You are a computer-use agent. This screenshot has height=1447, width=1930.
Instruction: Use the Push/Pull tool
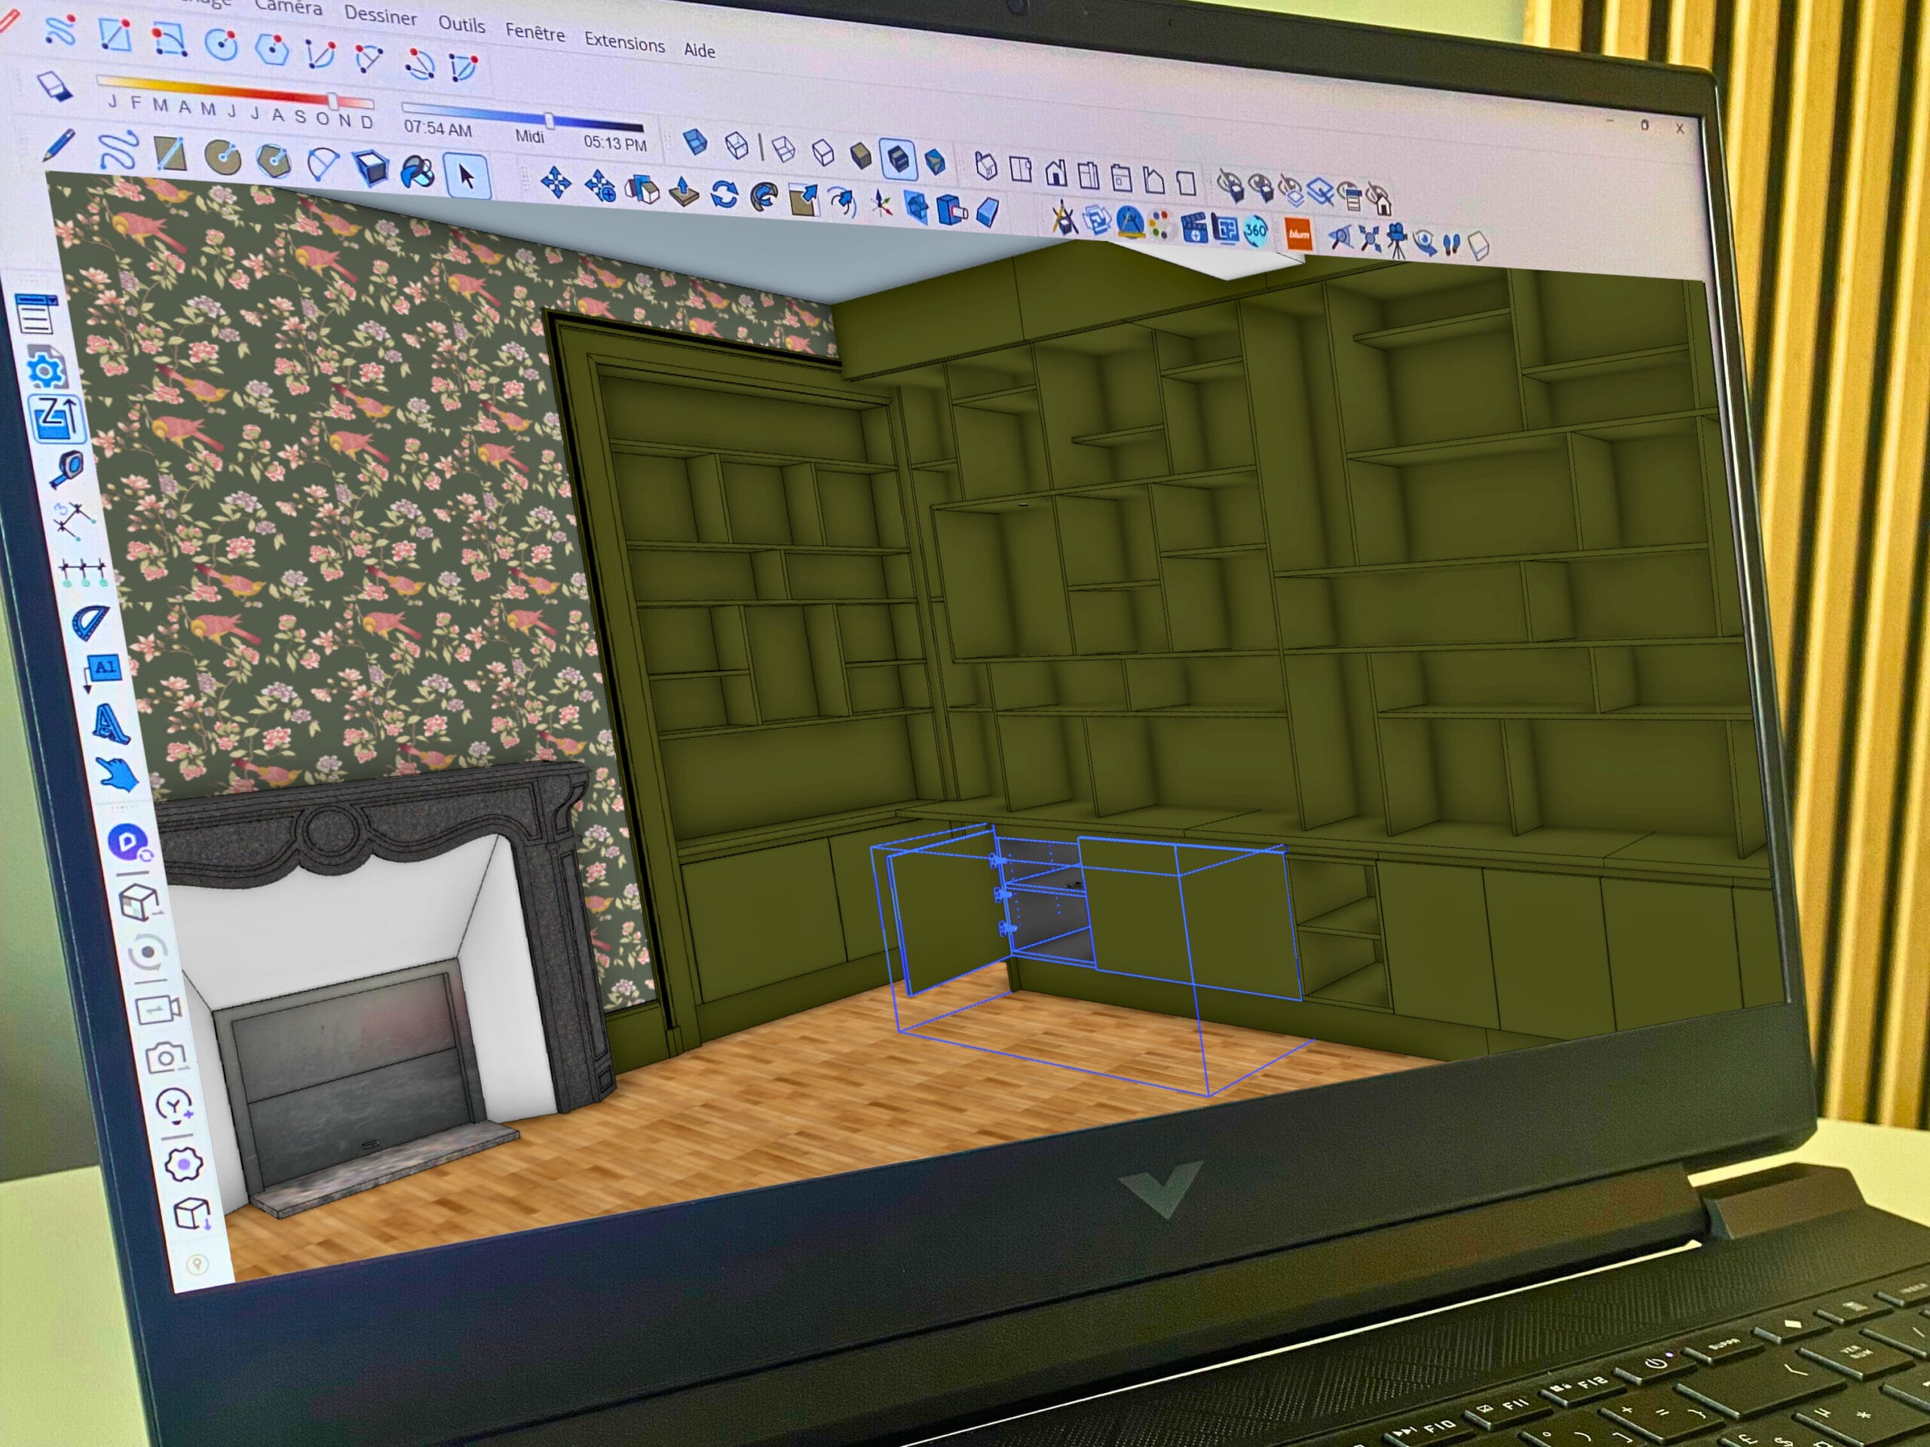(683, 193)
